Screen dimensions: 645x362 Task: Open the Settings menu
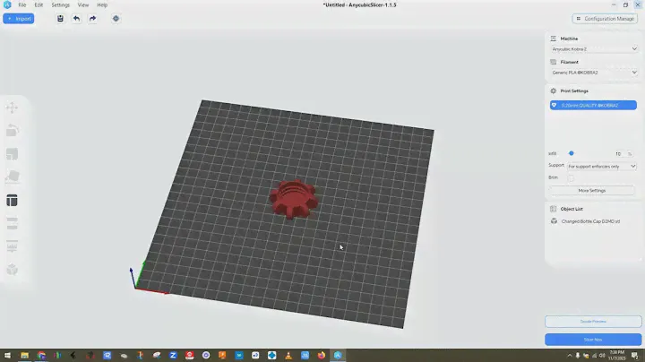[60, 4]
